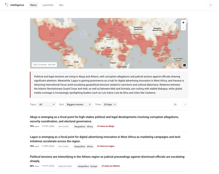Screen dimensions: 219x174
Task: Open the '+2 more on Athens' link
Action: tap(111, 166)
